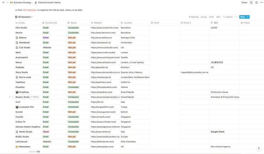This screenshot has width=264, height=154.
Task: Open the studioclim.com website link
Action: 105,28
